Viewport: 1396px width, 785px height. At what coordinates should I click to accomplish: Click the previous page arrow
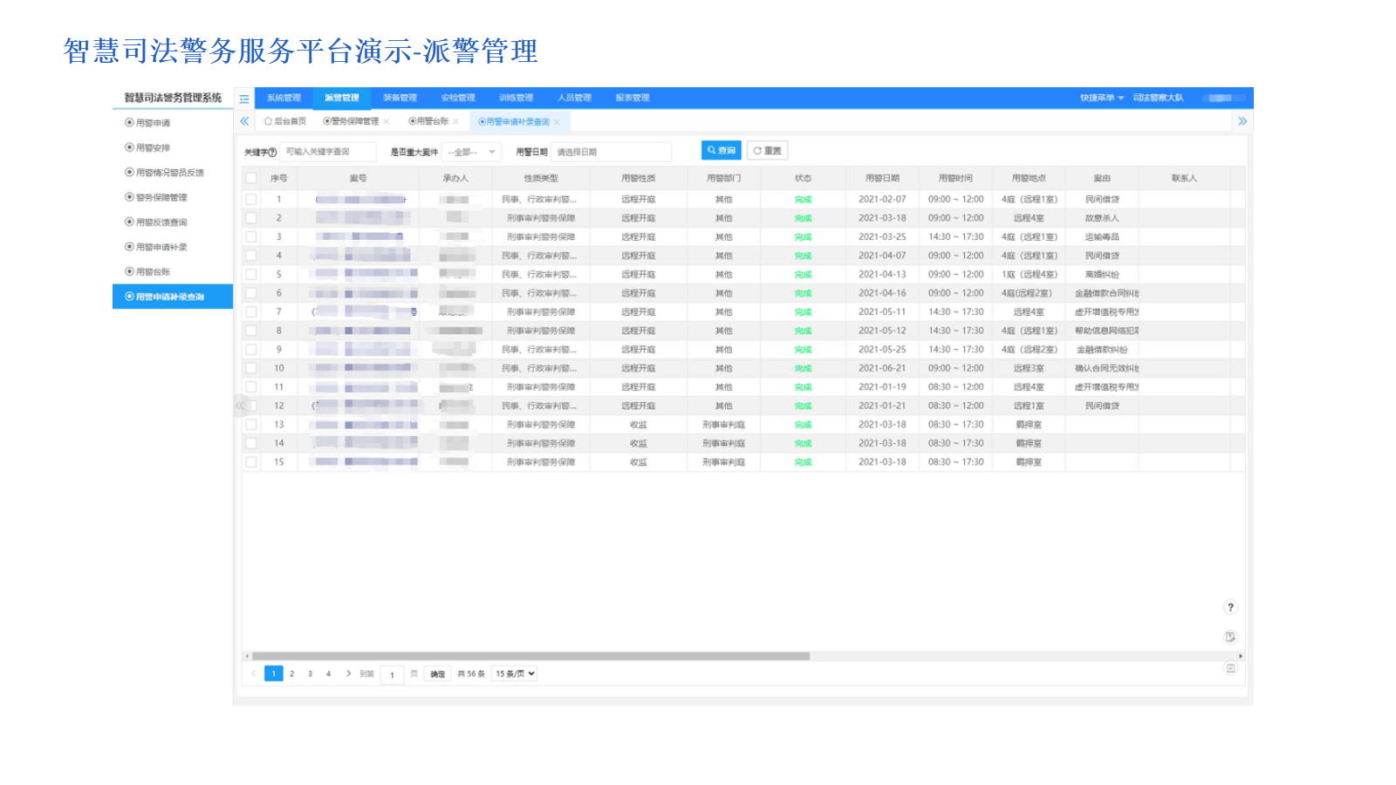coord(254,673)
